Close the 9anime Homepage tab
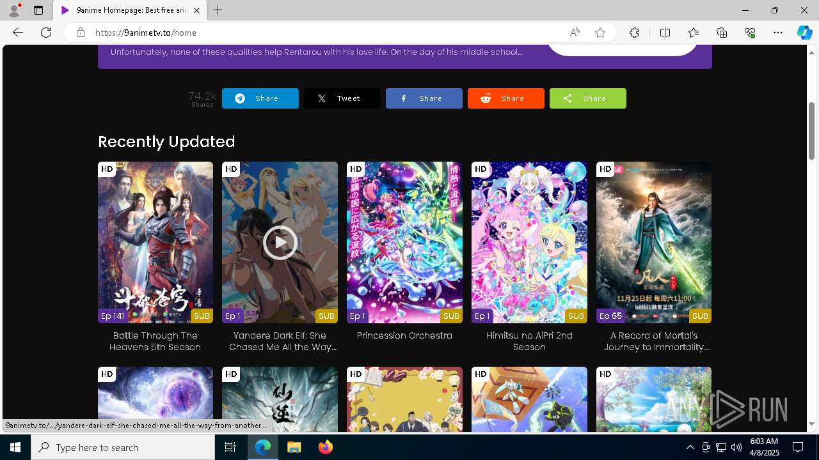 tap(196, 10)
